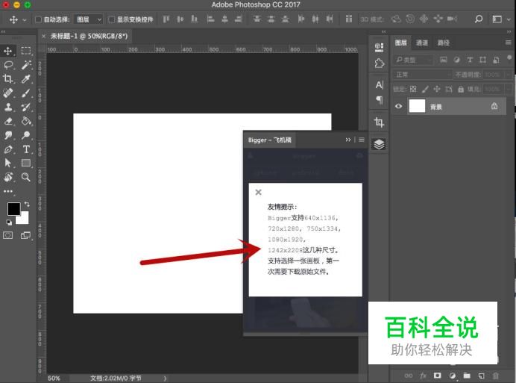Switch to the 图层 tab
This screenshot has height=383, width=516.
click(x=401, y=43)
